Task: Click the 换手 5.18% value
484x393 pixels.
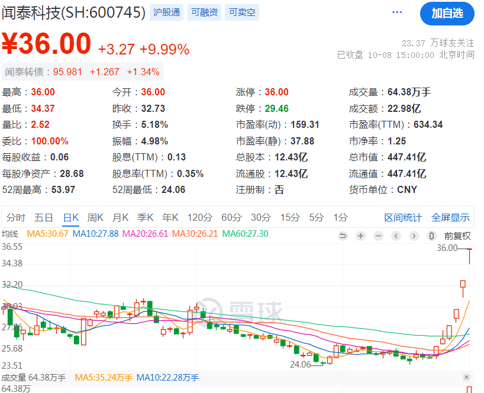Action: 154,125
